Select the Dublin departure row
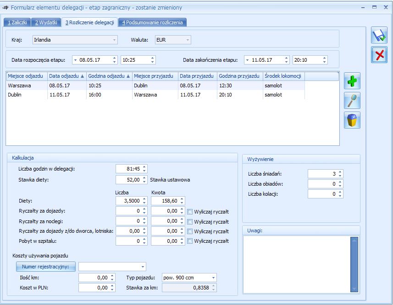 point(155,95)
